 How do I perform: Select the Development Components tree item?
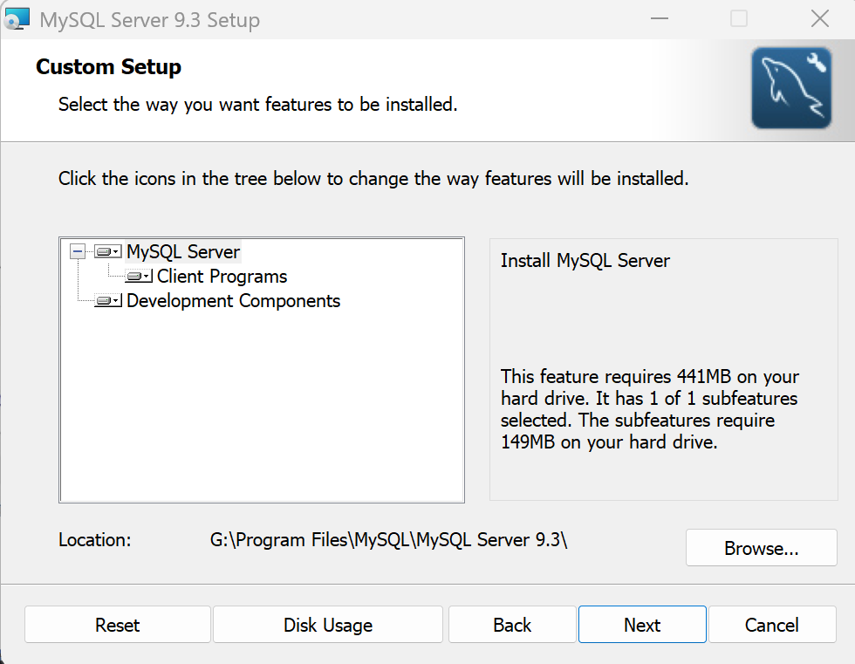[233, 301]
